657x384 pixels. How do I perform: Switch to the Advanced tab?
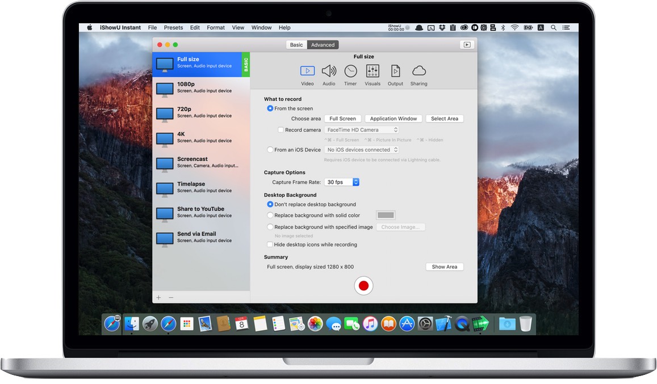[323, 45]
